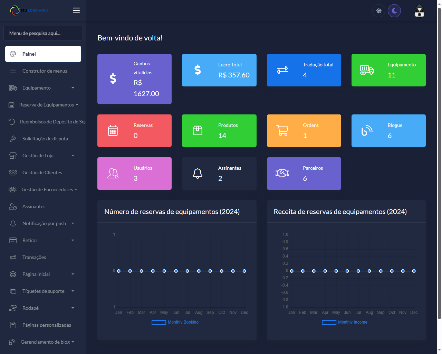Open the Transações sidebar link
This screenshot has height=354, width=442.
tap(34, 257)
